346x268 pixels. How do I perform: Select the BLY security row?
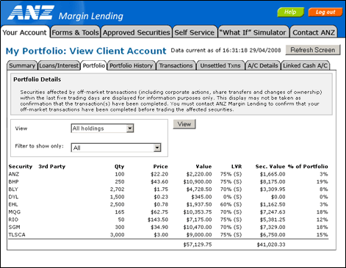click(168, 189)
